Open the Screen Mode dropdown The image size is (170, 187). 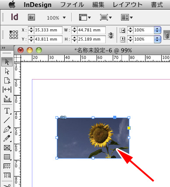point(106,17)
